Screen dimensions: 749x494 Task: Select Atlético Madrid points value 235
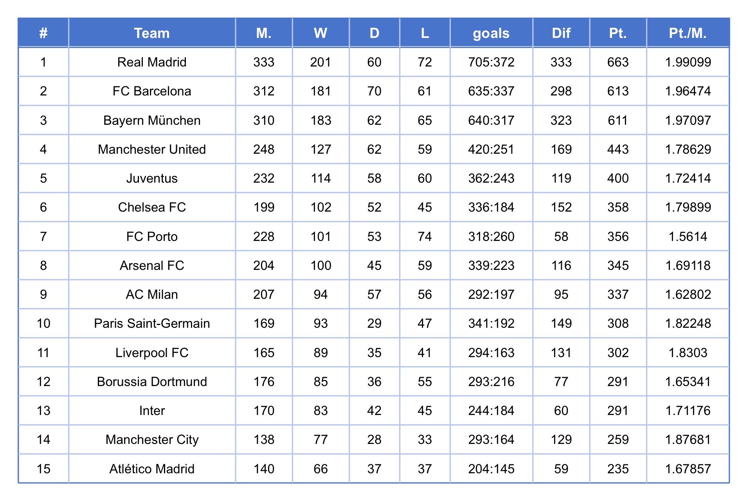click(618, 469)
